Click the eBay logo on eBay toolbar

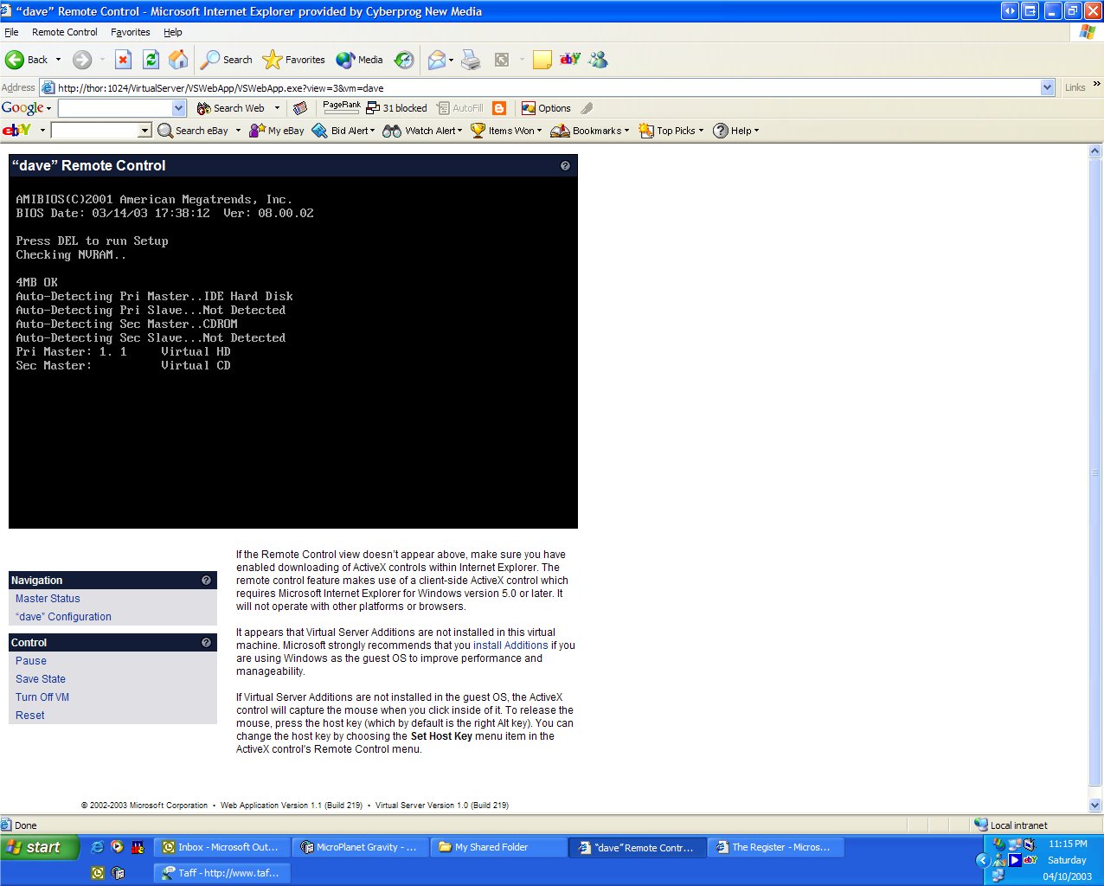[17, 130]
